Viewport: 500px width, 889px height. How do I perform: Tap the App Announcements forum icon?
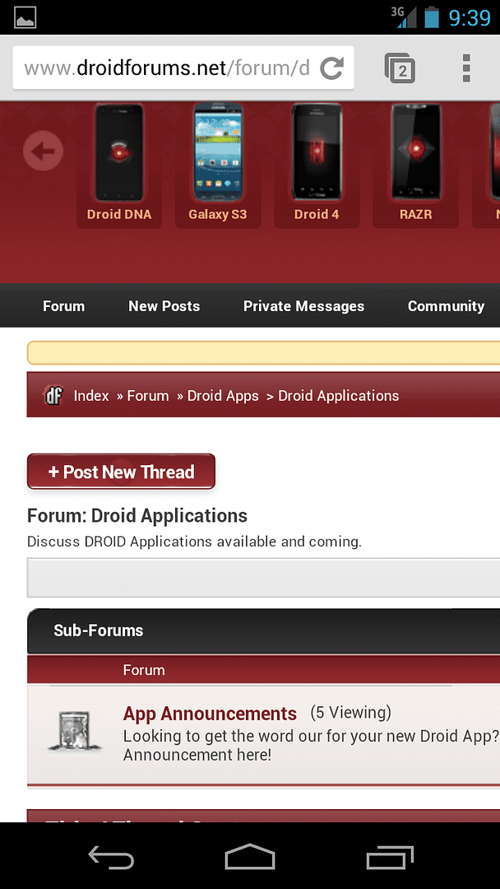[x=75, y=731]
